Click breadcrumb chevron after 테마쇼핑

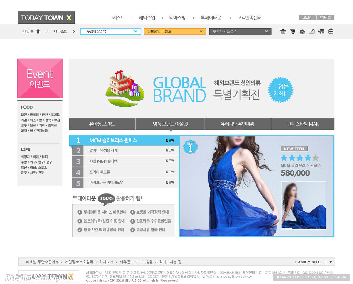[74, 31]
